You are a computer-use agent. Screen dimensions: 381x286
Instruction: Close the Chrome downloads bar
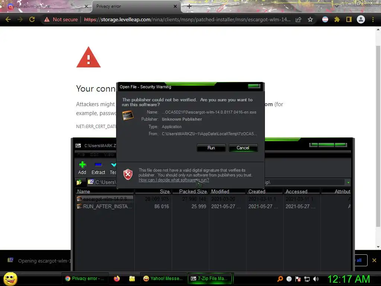374,260
